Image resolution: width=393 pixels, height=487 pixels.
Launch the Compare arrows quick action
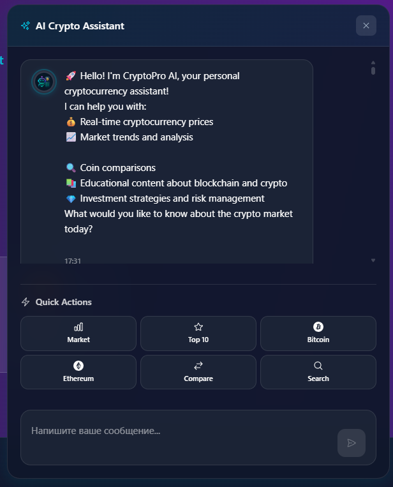coord(198,371)
